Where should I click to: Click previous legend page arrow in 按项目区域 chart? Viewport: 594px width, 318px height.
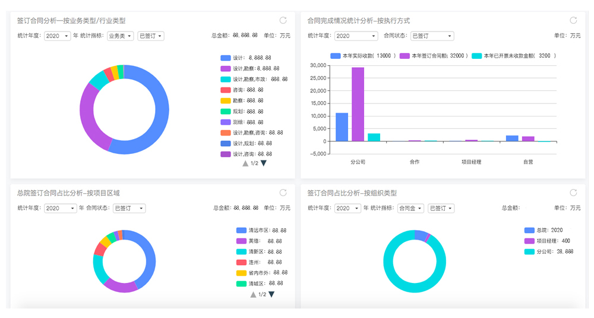[253, 294]
